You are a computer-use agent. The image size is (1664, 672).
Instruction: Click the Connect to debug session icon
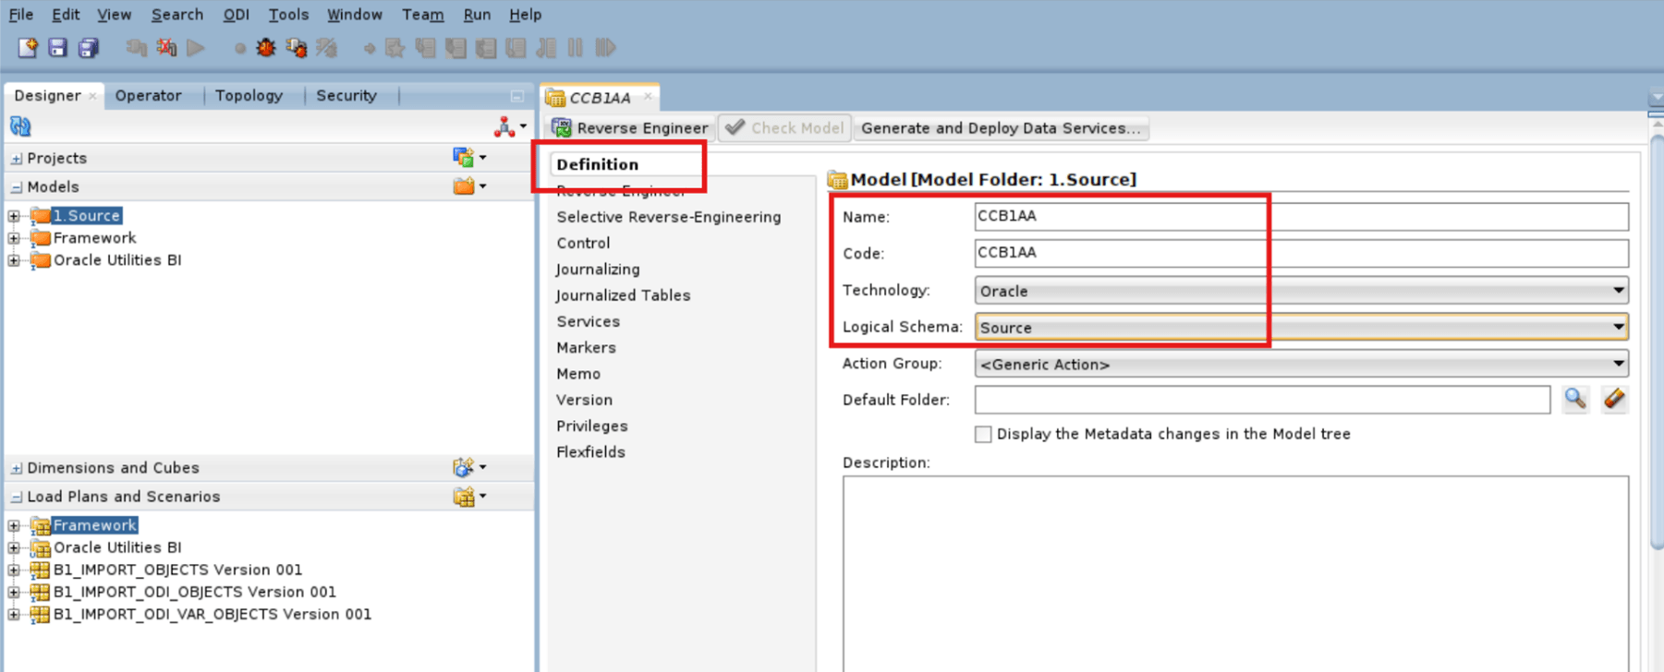[297, 47]
